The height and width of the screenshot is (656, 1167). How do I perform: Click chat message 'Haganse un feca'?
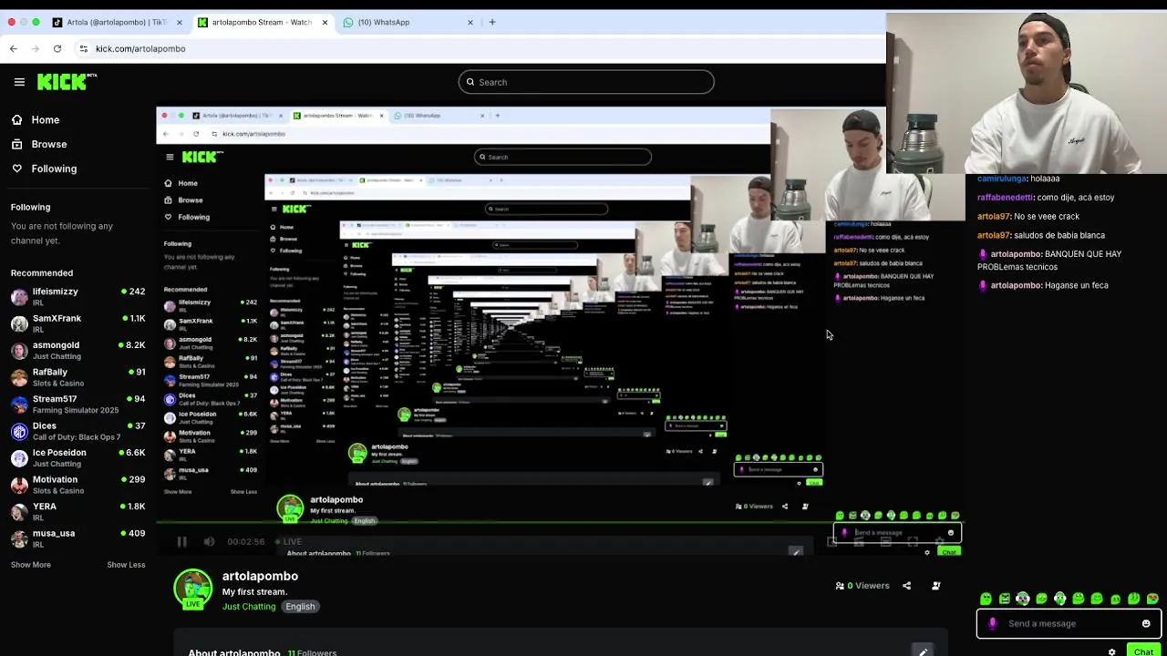(1077, 285)
